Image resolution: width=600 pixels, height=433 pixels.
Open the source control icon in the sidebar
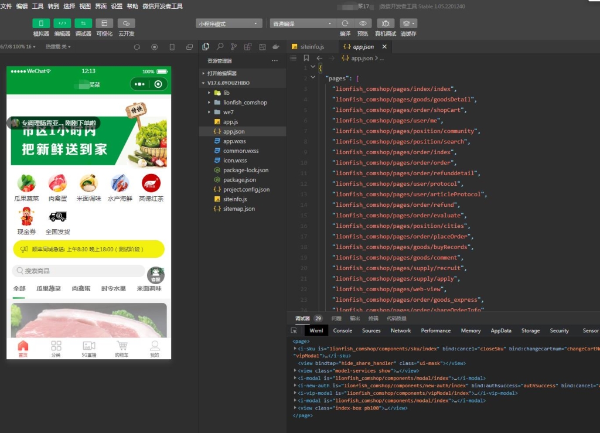[x=234, y=46]
